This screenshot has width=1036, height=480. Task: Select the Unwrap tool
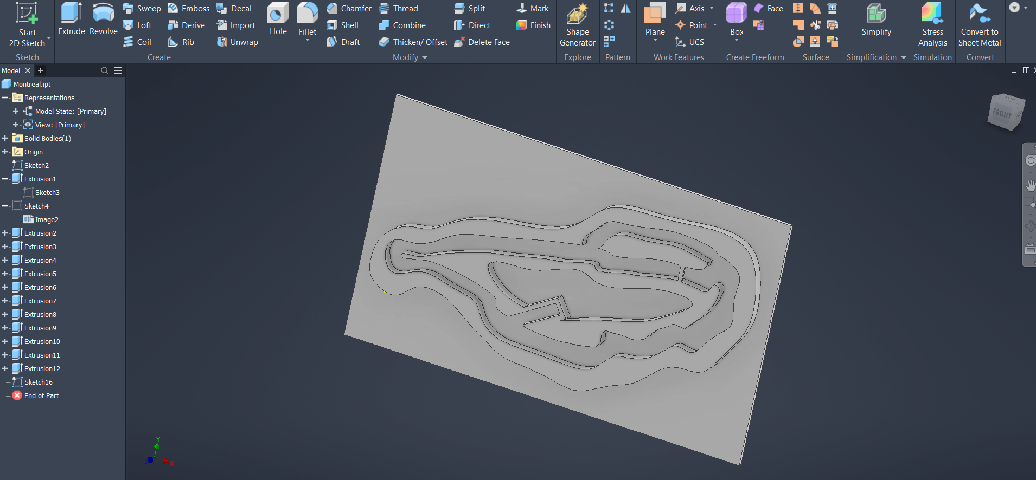(237, 42)
